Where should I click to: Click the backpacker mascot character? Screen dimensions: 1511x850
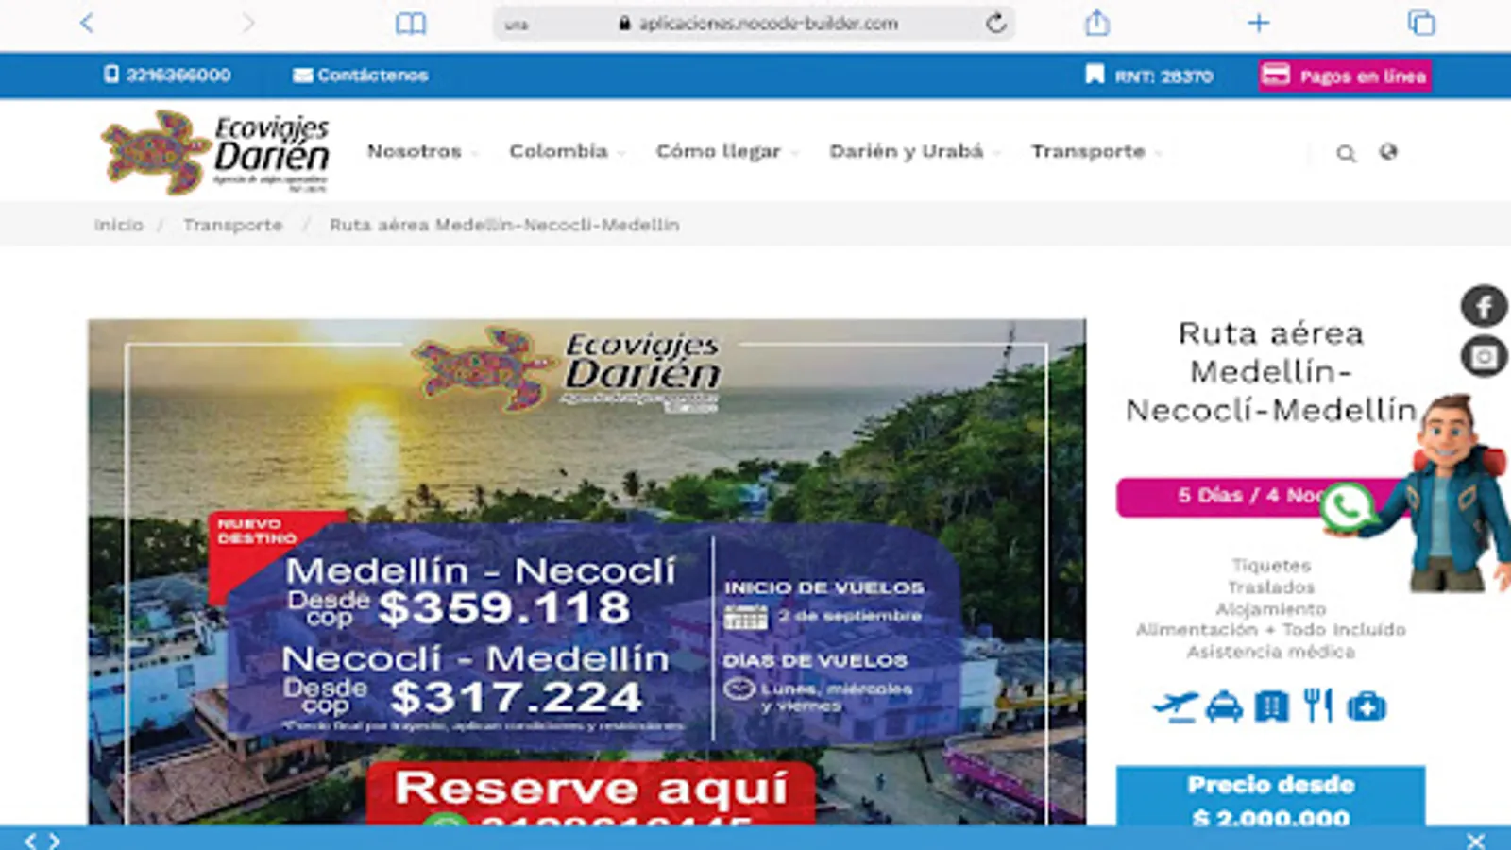pyautogui.click(x=1453, y=493)
